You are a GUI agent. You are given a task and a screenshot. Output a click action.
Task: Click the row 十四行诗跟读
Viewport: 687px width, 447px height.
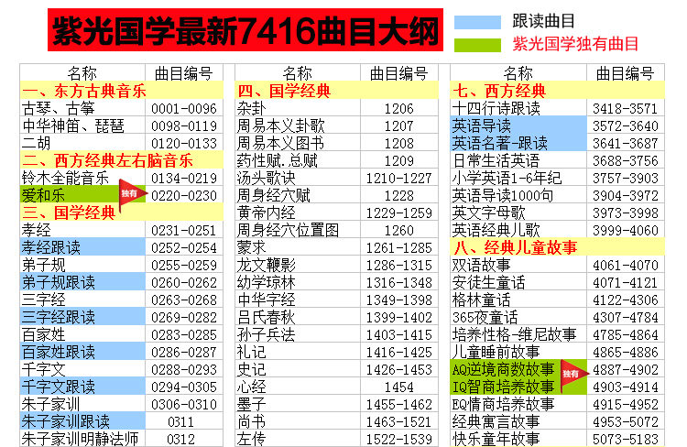[557, 108]
